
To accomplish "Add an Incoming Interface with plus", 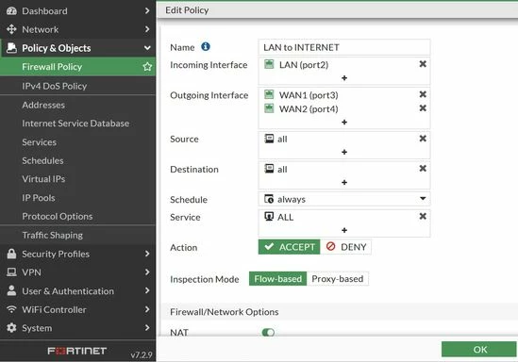I will [344, 78].
